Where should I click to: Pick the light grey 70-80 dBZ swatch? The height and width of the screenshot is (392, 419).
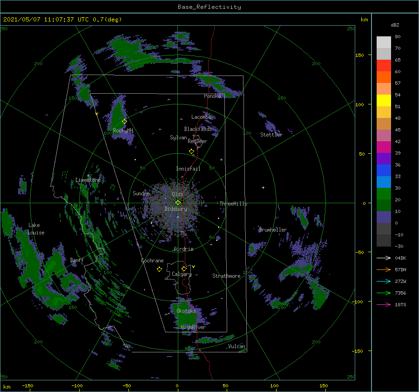pyautogui.click(x=384, y=42)
